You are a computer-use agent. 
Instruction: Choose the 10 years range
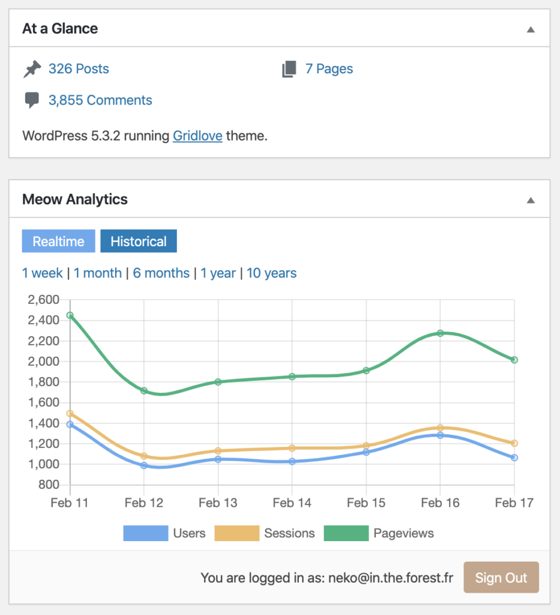click(271, 273)
